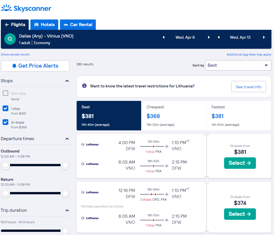Click the 12:16 PM DFW departure time
The height and width of the screenshot is (235, 274).
127,191
